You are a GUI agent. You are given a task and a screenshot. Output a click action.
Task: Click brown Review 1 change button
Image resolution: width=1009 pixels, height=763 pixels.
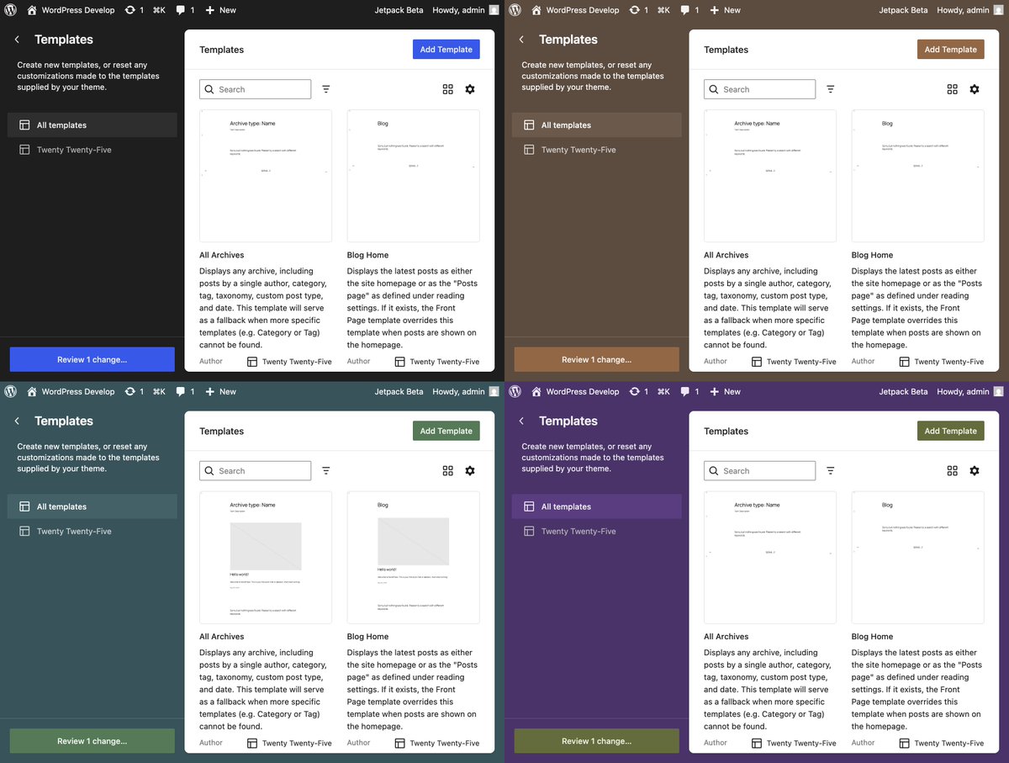pyautogui.click(x=597, y=359)
